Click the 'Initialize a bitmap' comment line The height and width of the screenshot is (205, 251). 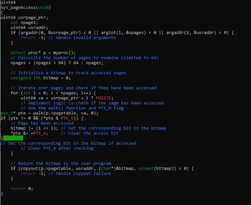68,73
